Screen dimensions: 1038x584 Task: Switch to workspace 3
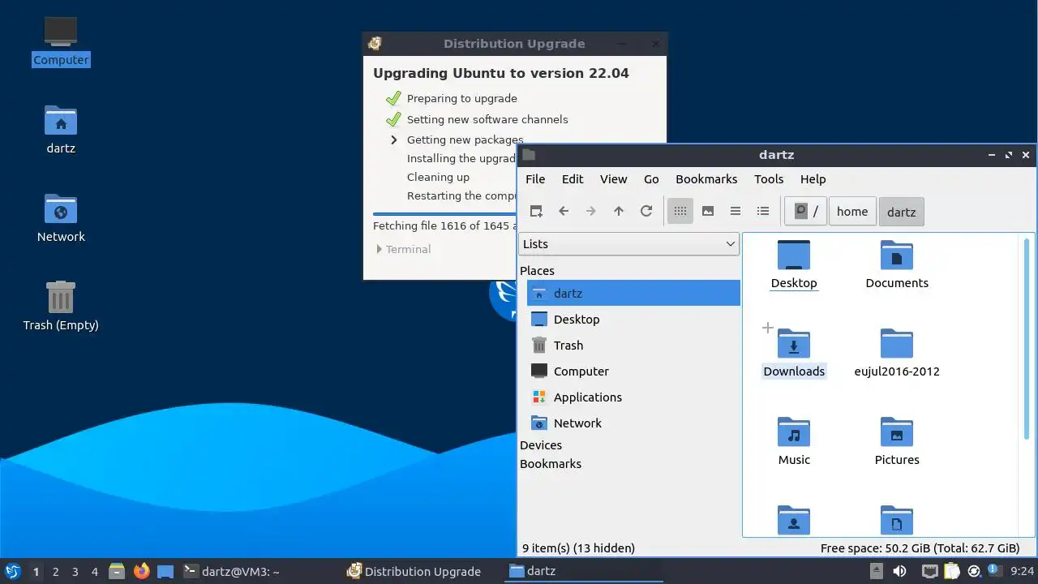[75, 571]
